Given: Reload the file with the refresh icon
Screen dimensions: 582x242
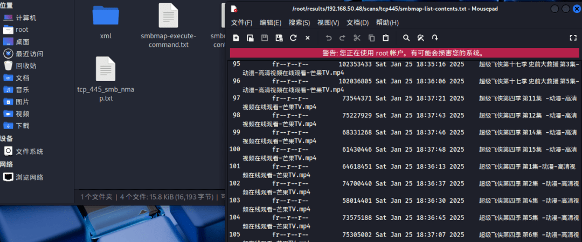Looking at the screenshot, I should [293, 38].
